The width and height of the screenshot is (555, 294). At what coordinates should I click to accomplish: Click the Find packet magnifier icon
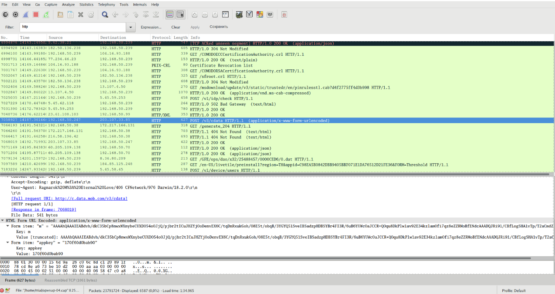pos(105,14)
